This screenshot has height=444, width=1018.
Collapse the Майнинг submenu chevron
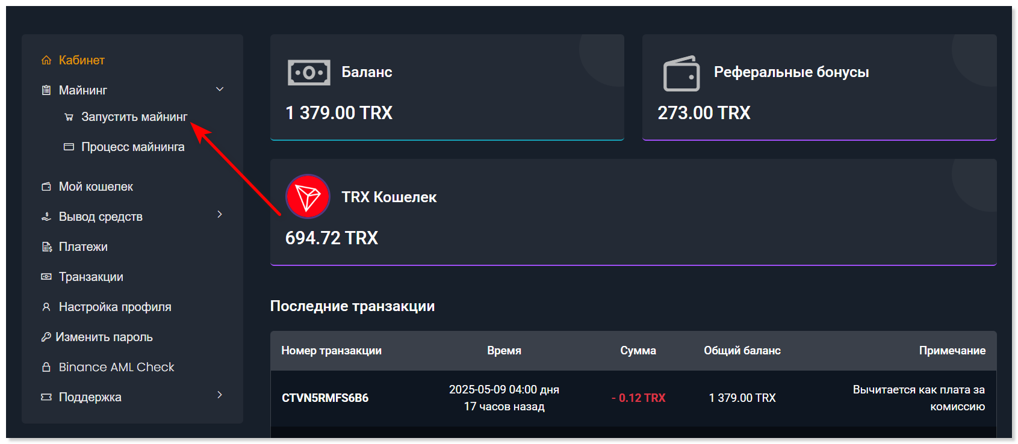tap(220, 90)
